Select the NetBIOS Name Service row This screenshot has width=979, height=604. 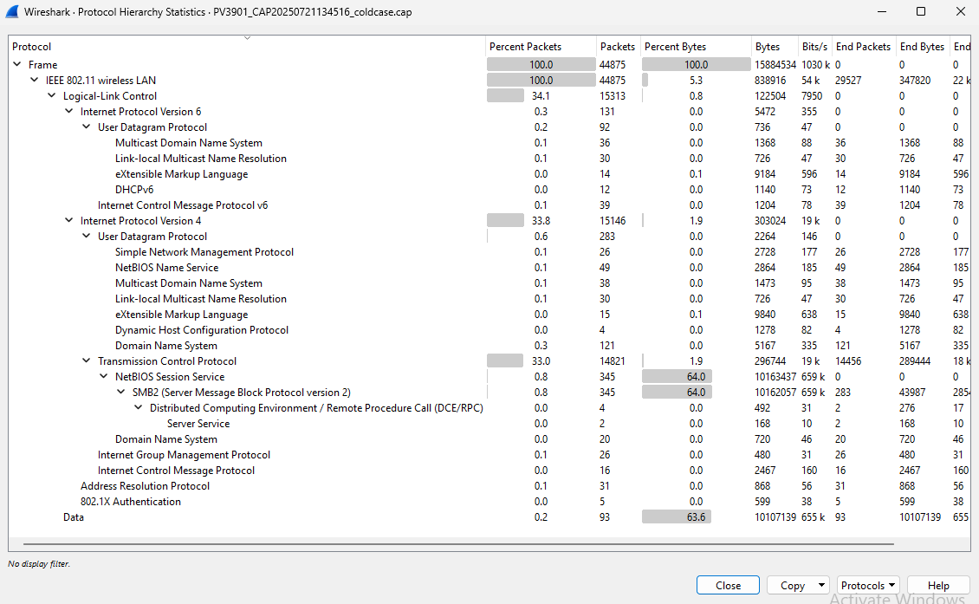click(x=489, y=267)
